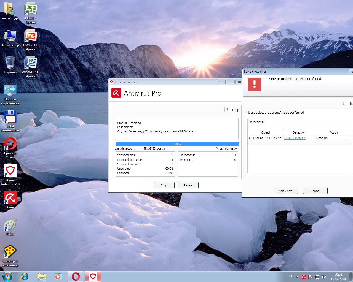Viewport: 353px width, 282px height.
Task: Open Clean up action cell dropdown
Action: 333,138
